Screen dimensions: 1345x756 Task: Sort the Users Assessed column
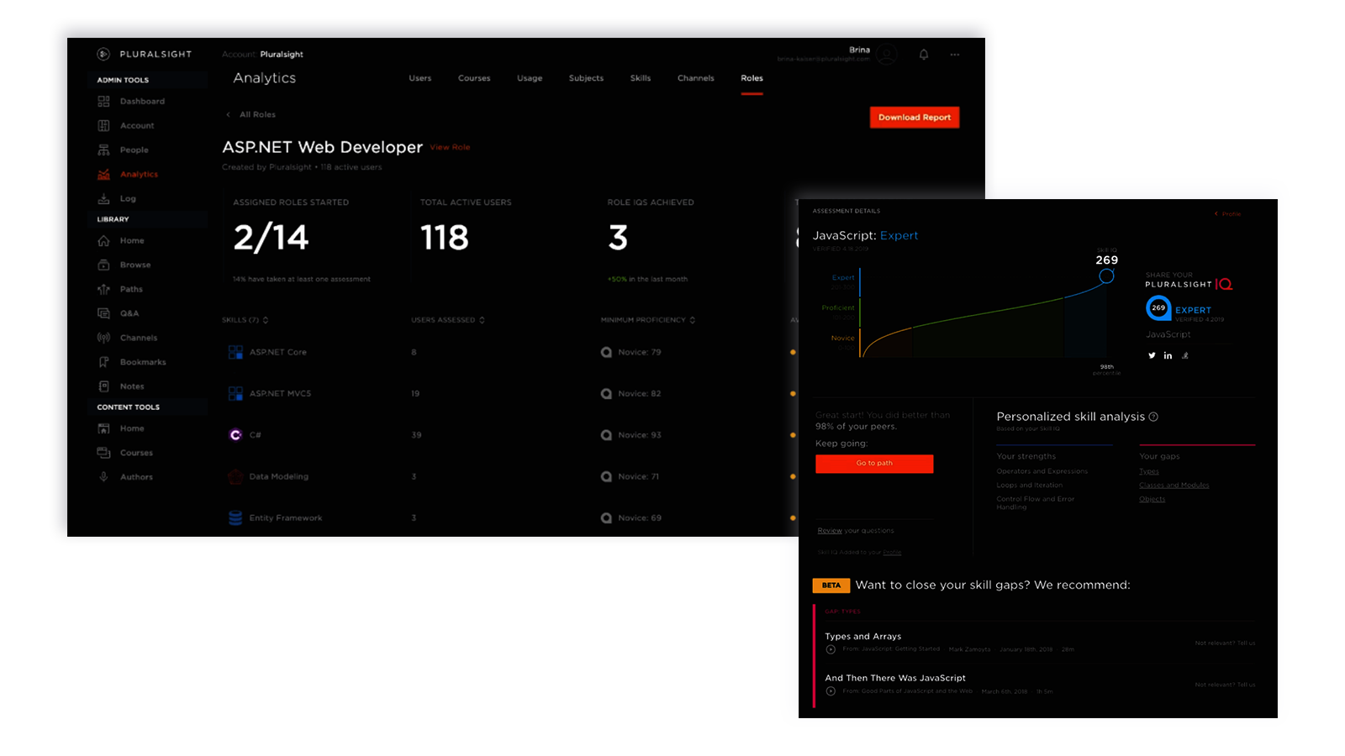pos(481,320)
